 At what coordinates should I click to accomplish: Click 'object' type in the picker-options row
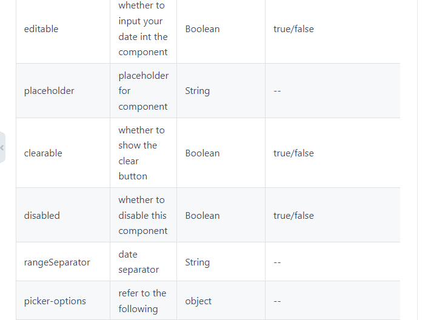click(x=198, y=301)
